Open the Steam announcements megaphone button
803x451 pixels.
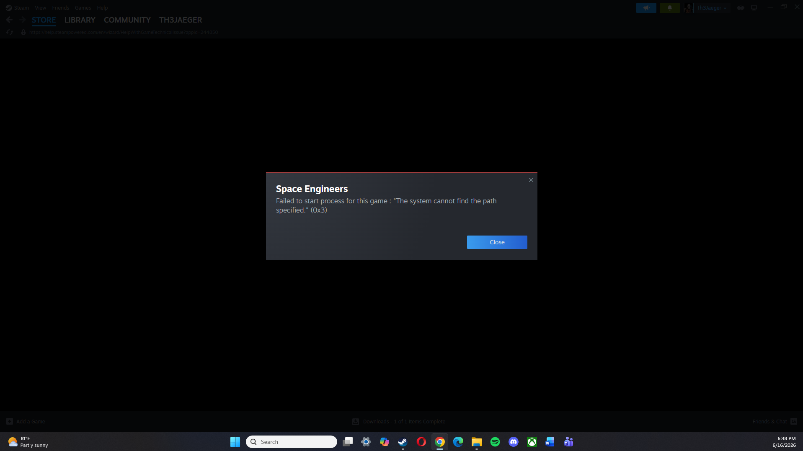coord(646,8)
